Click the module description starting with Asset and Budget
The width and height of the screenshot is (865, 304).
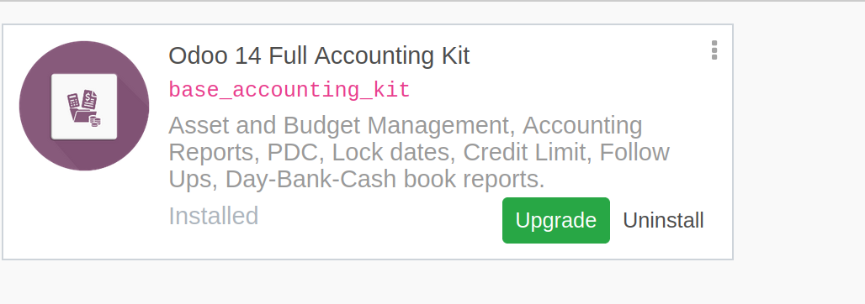tap(419, 152)
